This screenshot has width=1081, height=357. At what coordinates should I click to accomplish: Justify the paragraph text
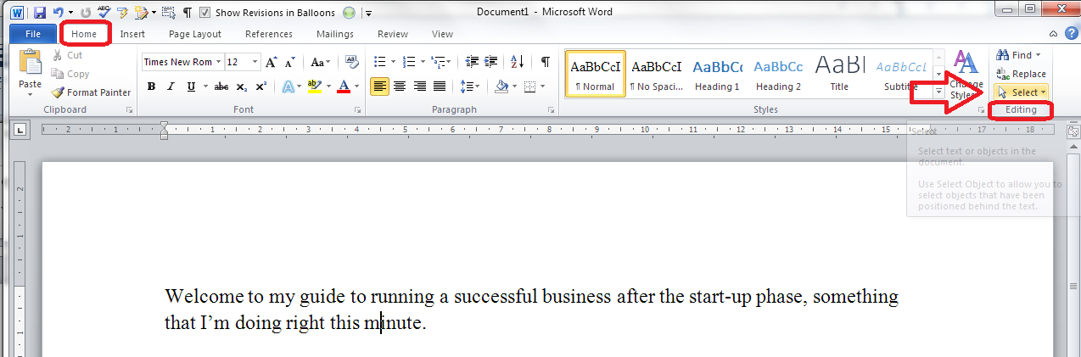pyautogui.click(x=440, y=86)
